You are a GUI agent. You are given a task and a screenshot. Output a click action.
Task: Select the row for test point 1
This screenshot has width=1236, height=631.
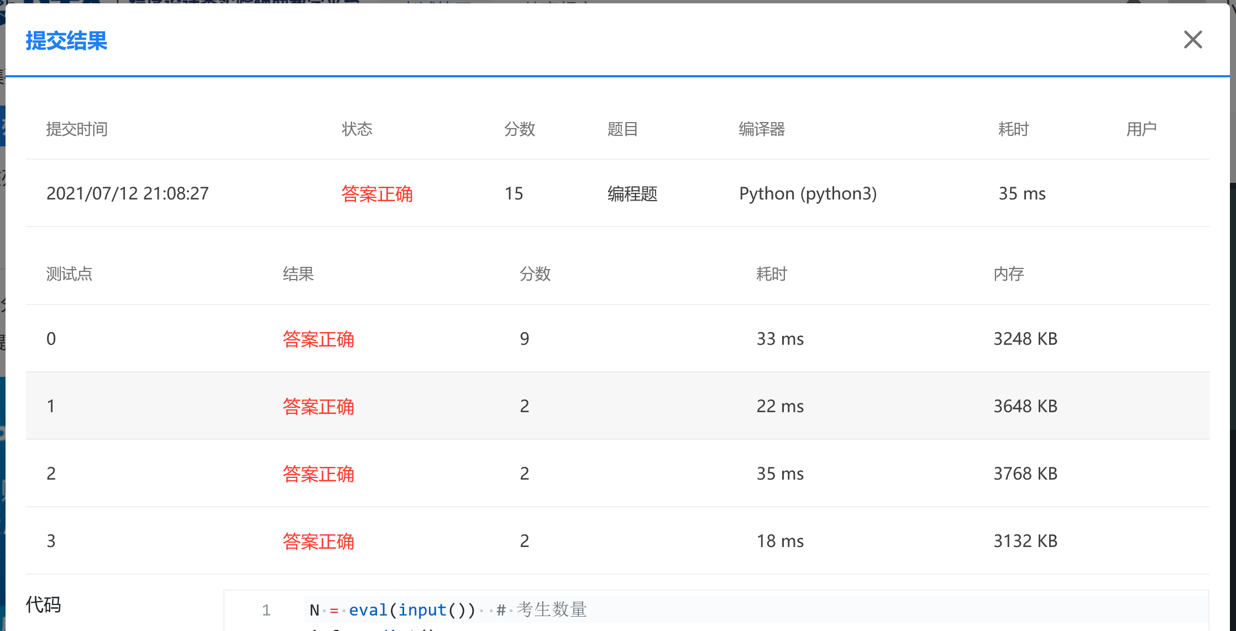[x=608, y=406]
